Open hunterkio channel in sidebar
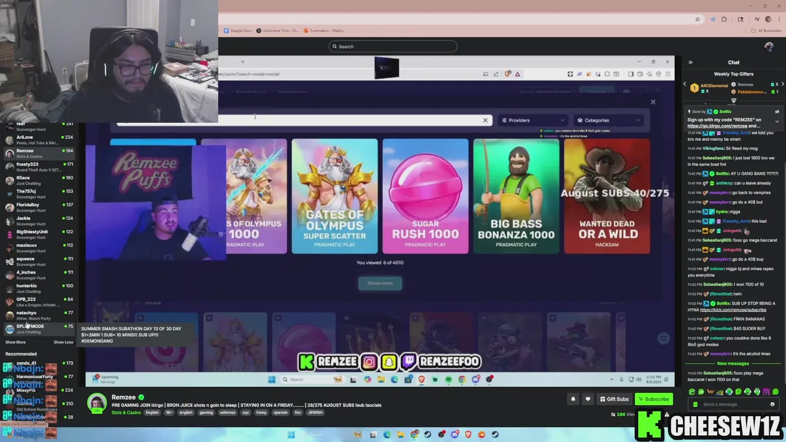The image size is (786, 442). [x=38, y=288]
